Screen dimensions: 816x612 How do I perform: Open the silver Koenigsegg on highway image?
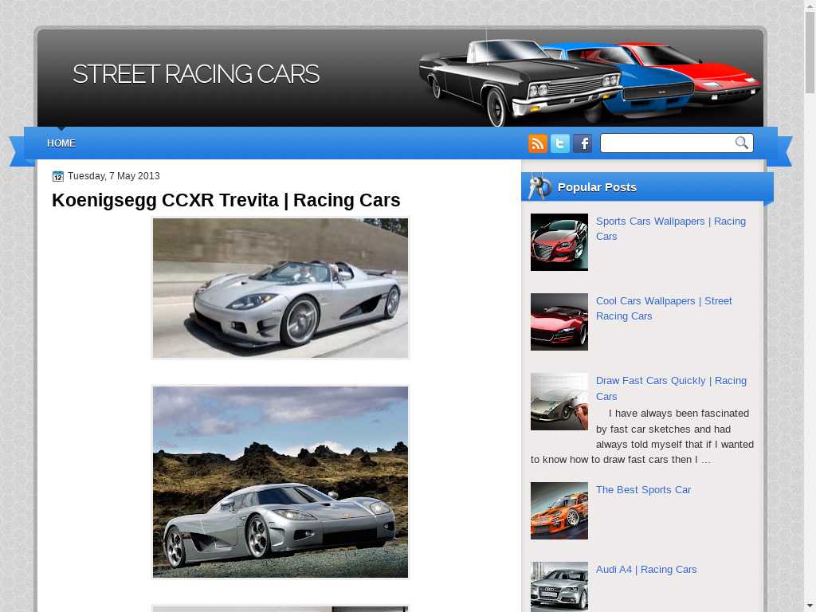(280, 288)
